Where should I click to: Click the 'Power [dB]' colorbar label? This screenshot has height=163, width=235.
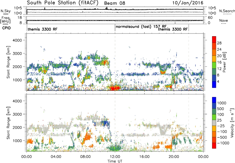[224, 62]
